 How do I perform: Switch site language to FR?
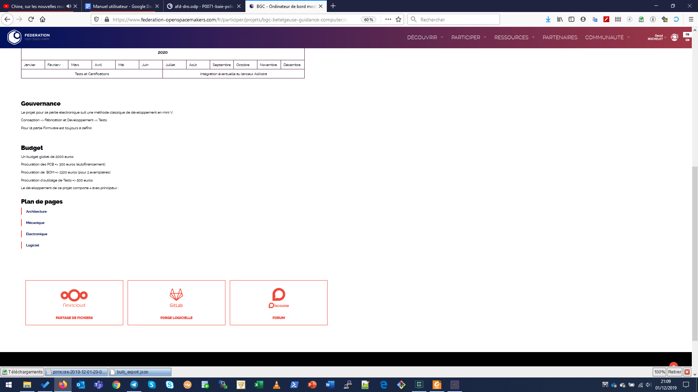click(x=687, y=34)
